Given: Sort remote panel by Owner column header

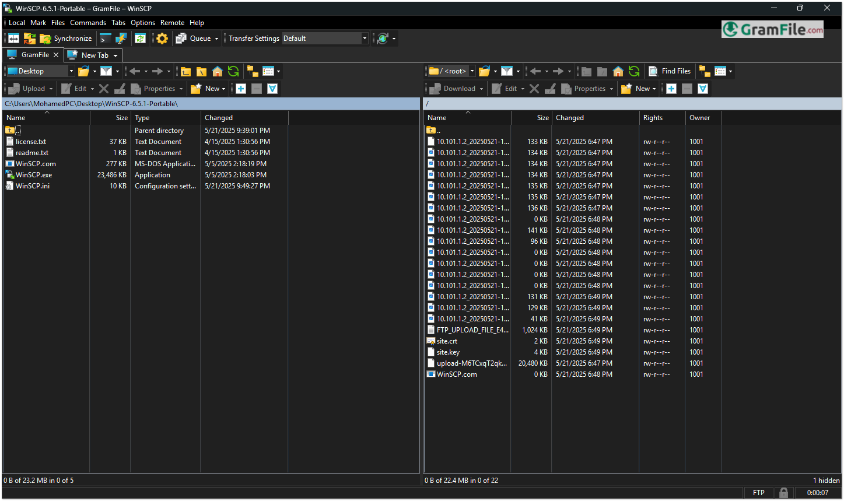Looking at the screenshot, I should tap(703, 118).
